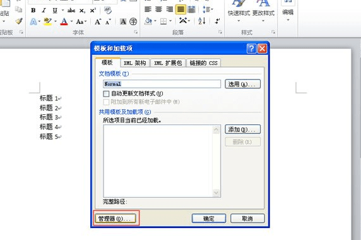
Task: Open the 样式 styles pane launcher
Action: (x=273, y=32)
